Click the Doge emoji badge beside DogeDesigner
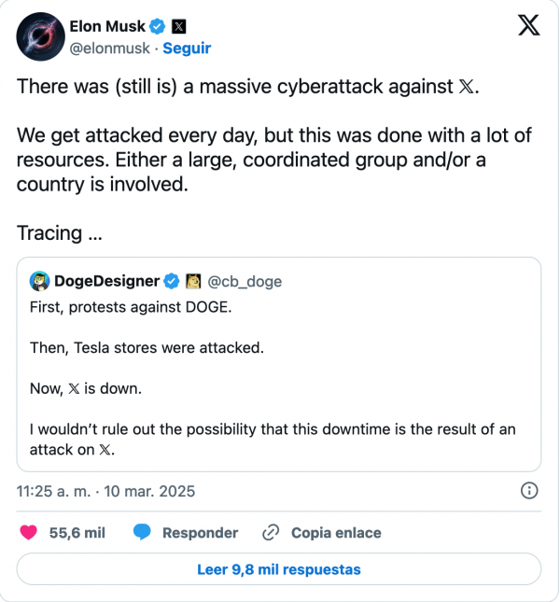The image size is (560, 602). point(194,281)
